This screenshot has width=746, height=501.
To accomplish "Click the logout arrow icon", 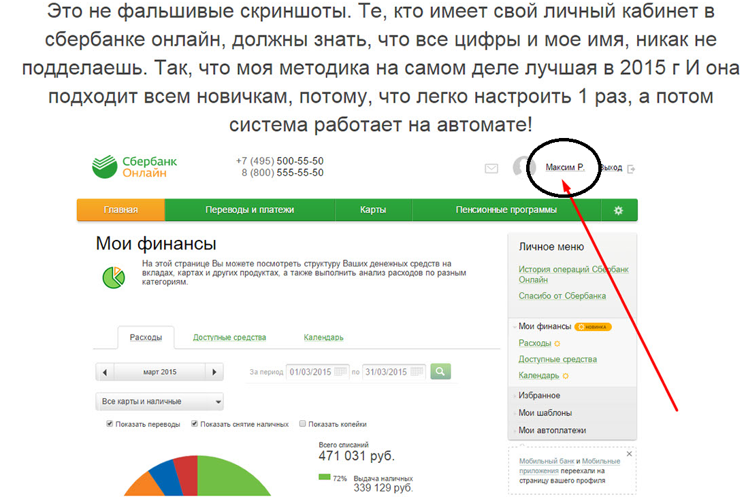I will point(632,169).
